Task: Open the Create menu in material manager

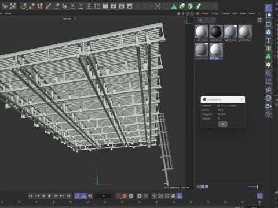Action: click(x=205, y=13)
